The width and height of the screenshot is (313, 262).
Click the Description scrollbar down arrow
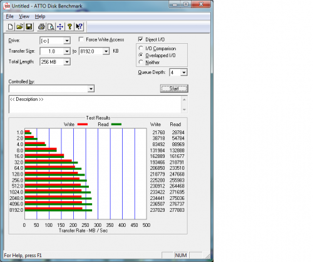184,110
